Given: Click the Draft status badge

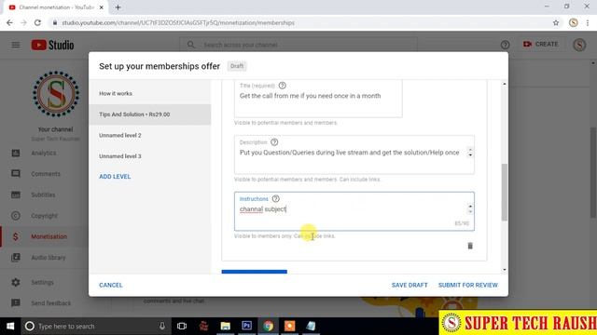Looking at the screenshot, I should [237, 66].
